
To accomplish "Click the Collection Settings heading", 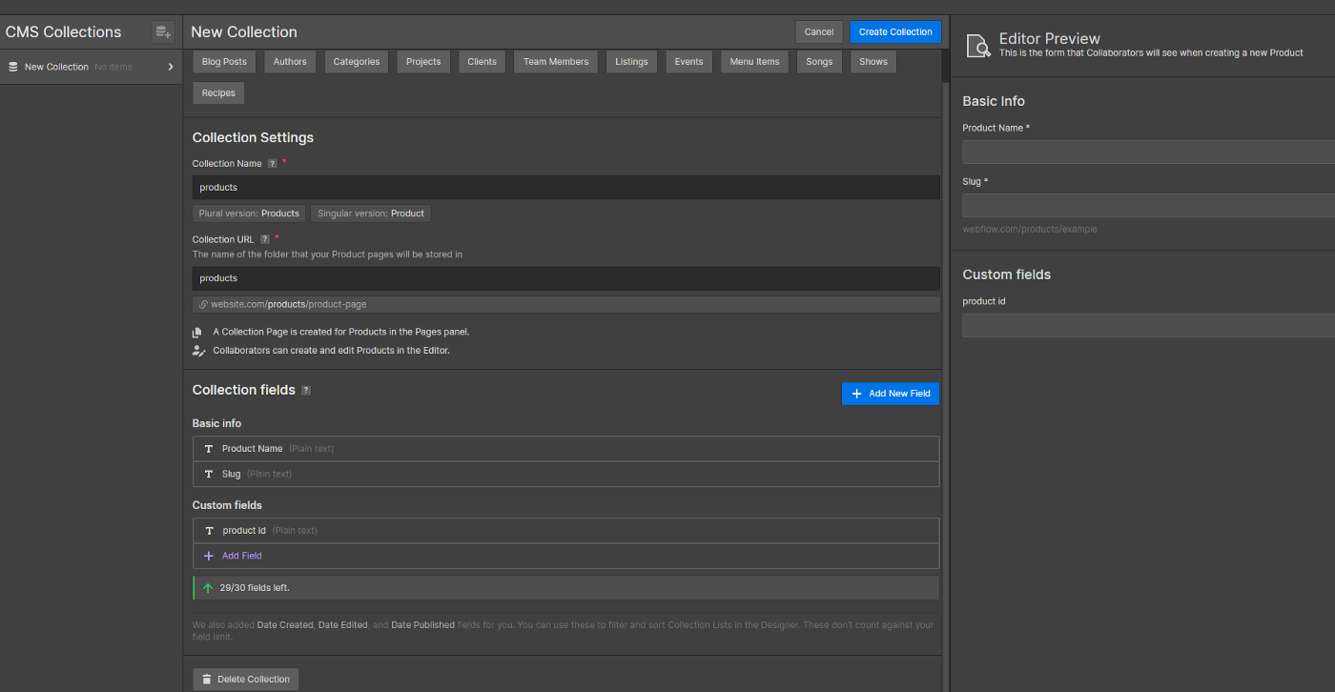I will [x=253, y=138].
